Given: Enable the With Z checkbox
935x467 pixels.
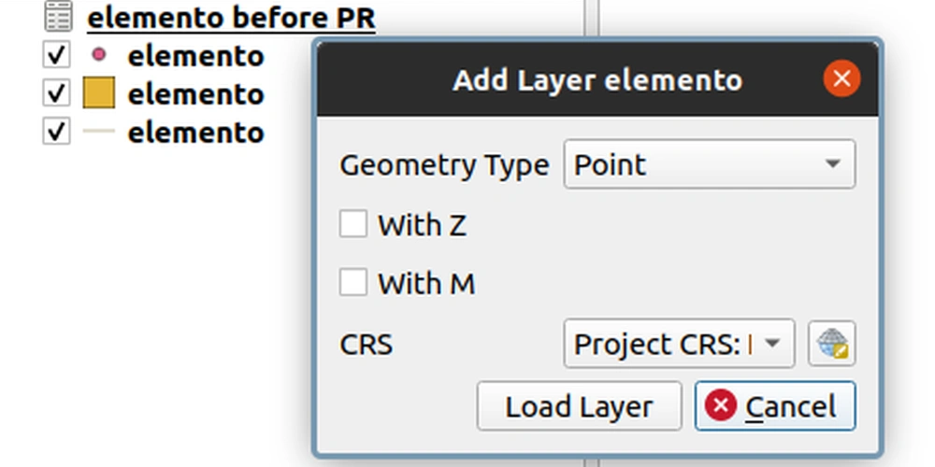Looking at the screenshot, I should 353,224.
